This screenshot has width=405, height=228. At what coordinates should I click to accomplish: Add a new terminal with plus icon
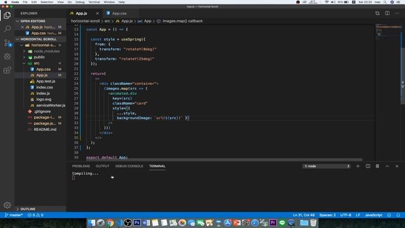[x=358, y=166]
